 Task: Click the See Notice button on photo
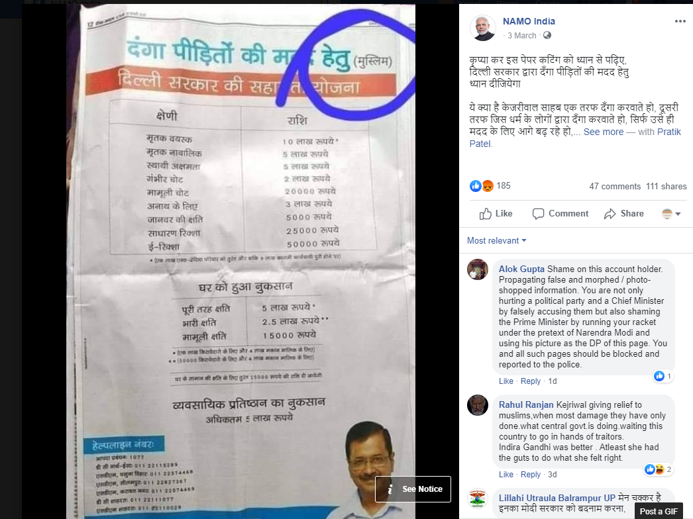(413, 489)
